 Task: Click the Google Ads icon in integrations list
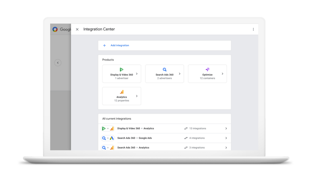(112, 138)
